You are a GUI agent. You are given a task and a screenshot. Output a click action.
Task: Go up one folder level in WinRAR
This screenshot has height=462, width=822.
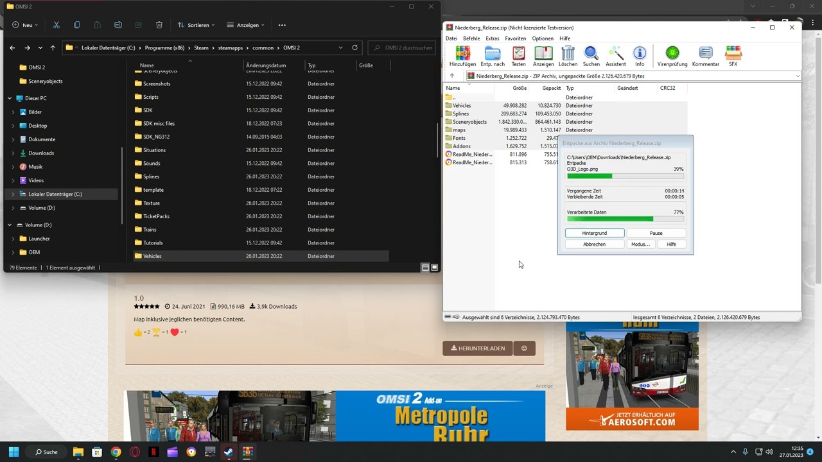click(x=452, y=76)
